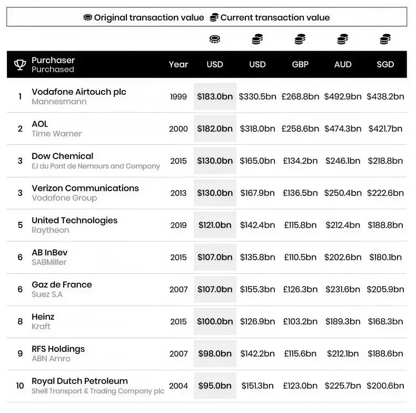Click the coin stack icon above current USD column
Image resolution: width=416 pixels, height=413 pixels.
[257, 39]
